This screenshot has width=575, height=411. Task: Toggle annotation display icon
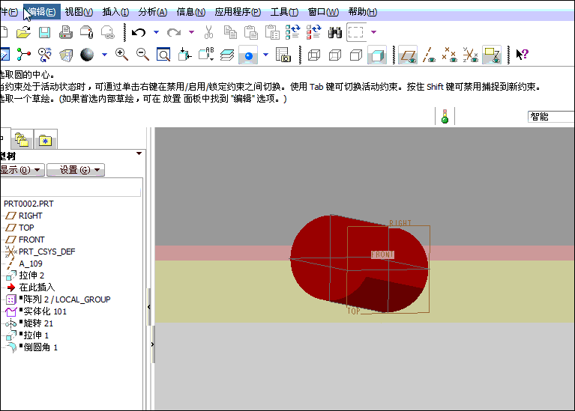[x=492, y=55]
